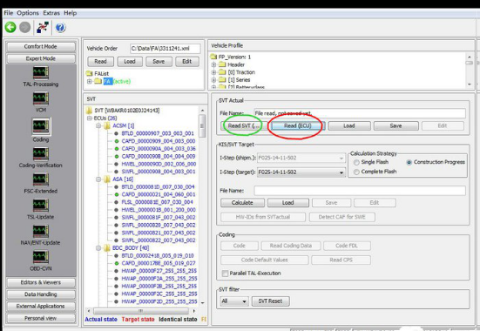Open OBD-CVN module icon
This screenshot has width=480, height=331.
click(41, 257)
